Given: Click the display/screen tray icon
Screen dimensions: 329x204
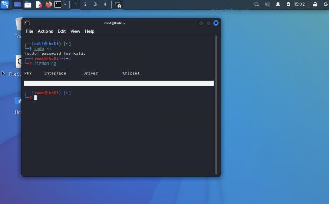Looking at the screenshot, I should tap(256, 4).
